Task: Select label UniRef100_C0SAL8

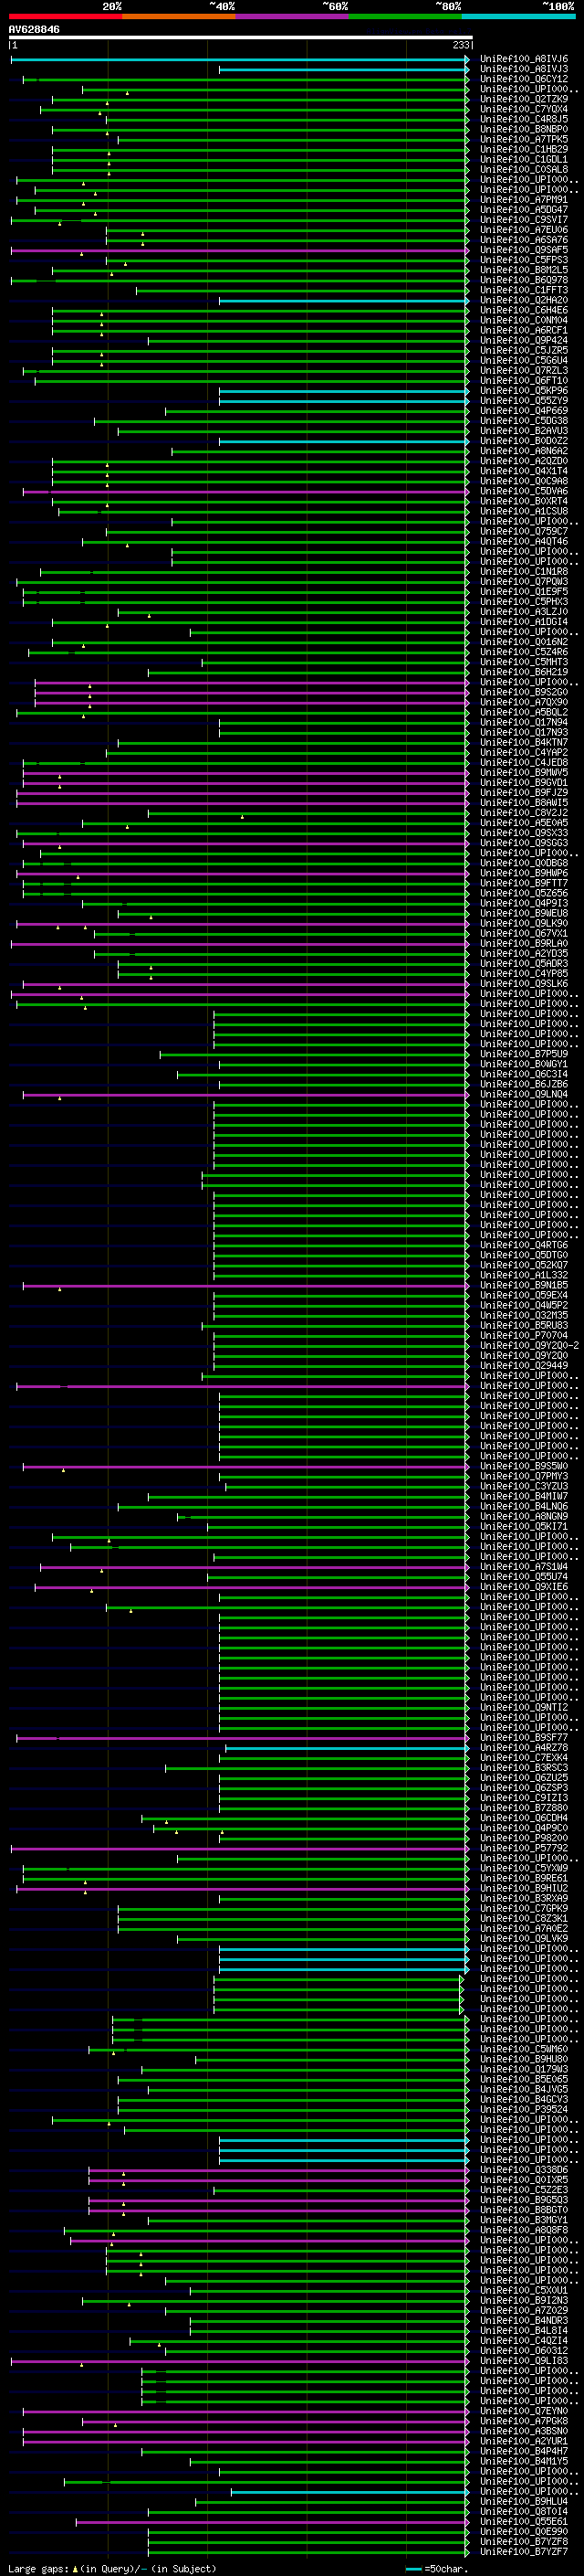Action: coord(523,169)
